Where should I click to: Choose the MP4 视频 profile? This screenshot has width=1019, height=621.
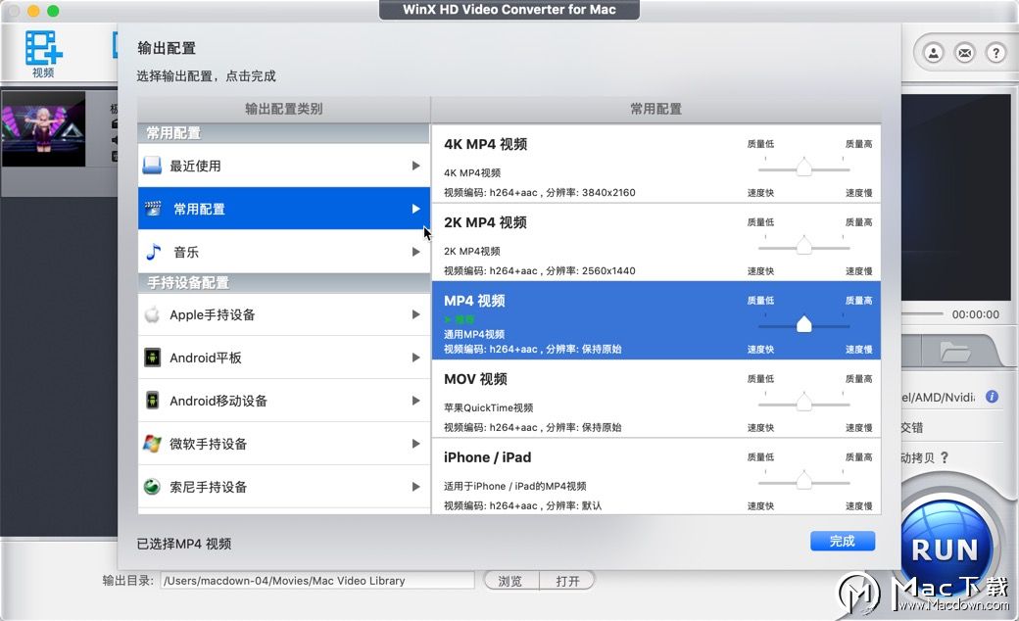coord(656,320)
